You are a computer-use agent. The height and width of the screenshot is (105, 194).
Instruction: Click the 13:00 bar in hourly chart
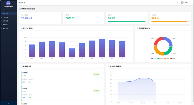click(x=82, y=50)
